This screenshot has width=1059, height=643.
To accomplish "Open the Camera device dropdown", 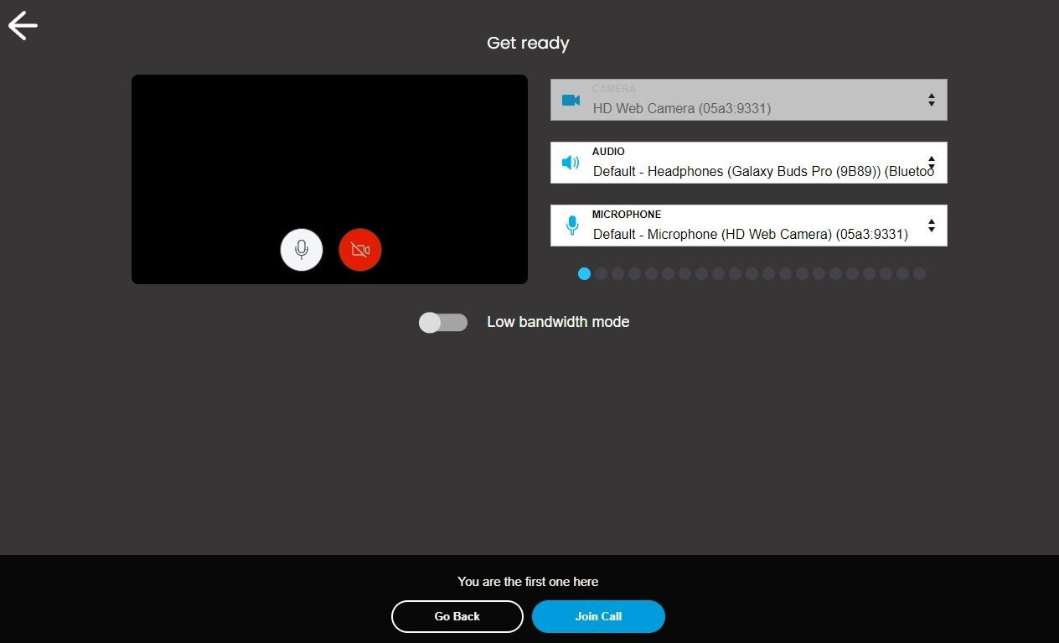I will (x=749, y=100).
